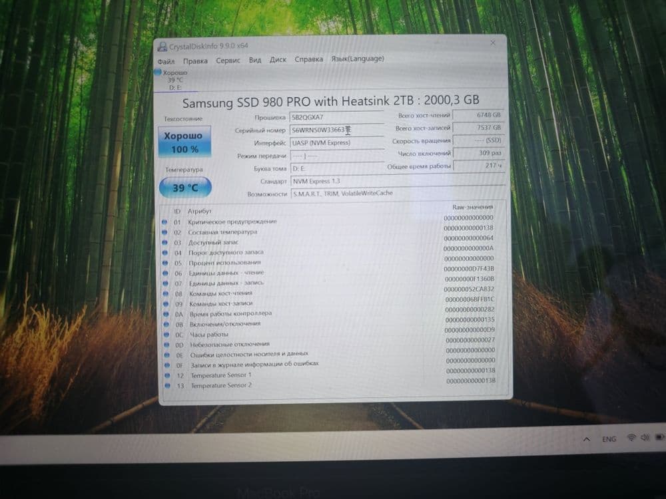The image size is (666, 499).
Task: Click the Хорошо 100 % health status button
Action: coord(184,142)
